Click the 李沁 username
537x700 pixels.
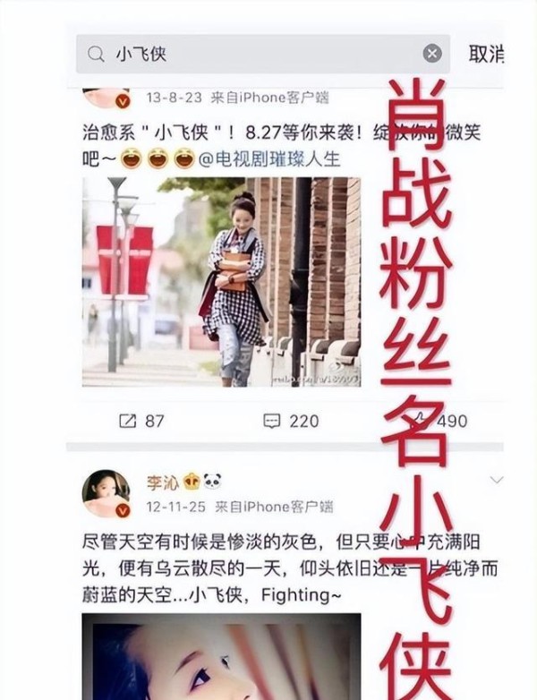click(163, 482)
